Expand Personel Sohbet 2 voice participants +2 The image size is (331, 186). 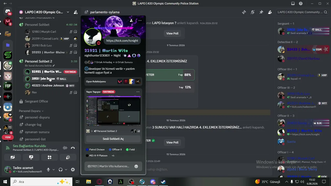coord(138,131)
